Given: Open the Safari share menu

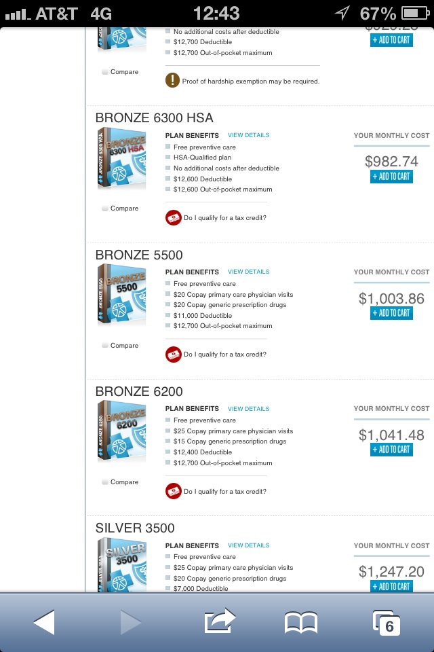Looking at the screenshot, I should 219,620.
